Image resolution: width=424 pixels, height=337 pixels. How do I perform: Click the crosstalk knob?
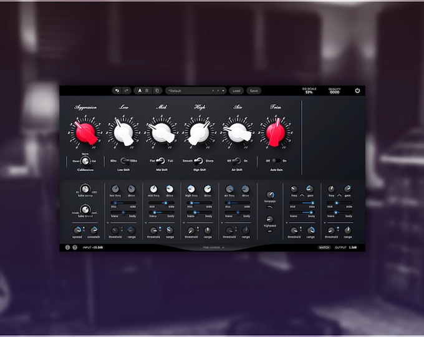pos(94,230)
